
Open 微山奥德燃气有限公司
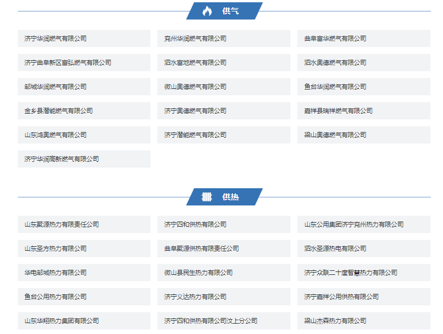coord(224,87)
